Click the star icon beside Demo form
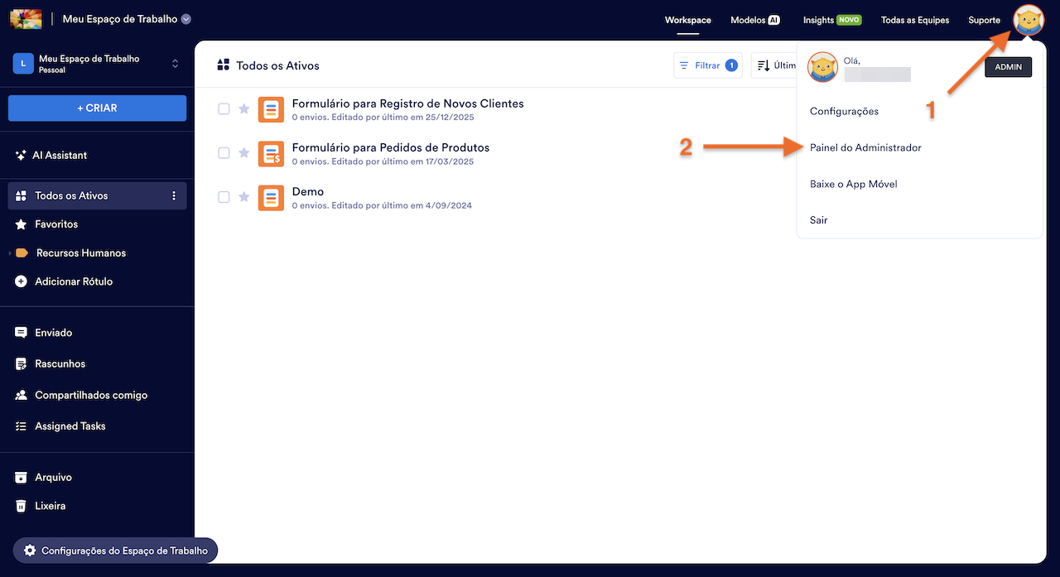 [243, 197]
